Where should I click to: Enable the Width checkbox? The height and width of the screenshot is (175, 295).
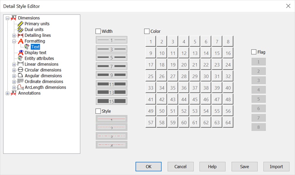(x=98, y=31)
